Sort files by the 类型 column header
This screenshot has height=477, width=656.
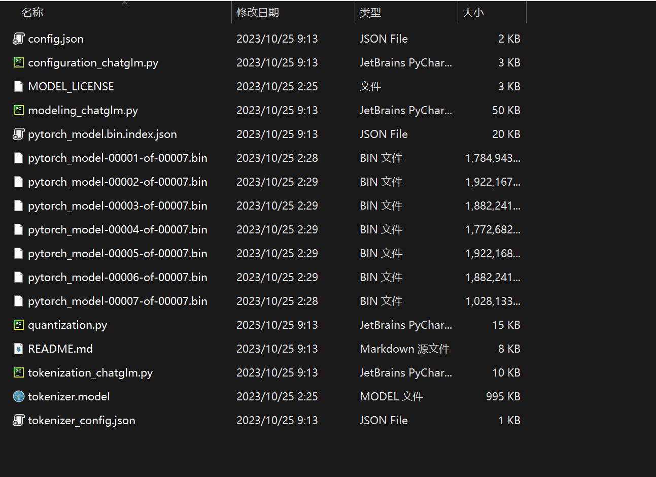pyautogui.click(x=370, y=13)
